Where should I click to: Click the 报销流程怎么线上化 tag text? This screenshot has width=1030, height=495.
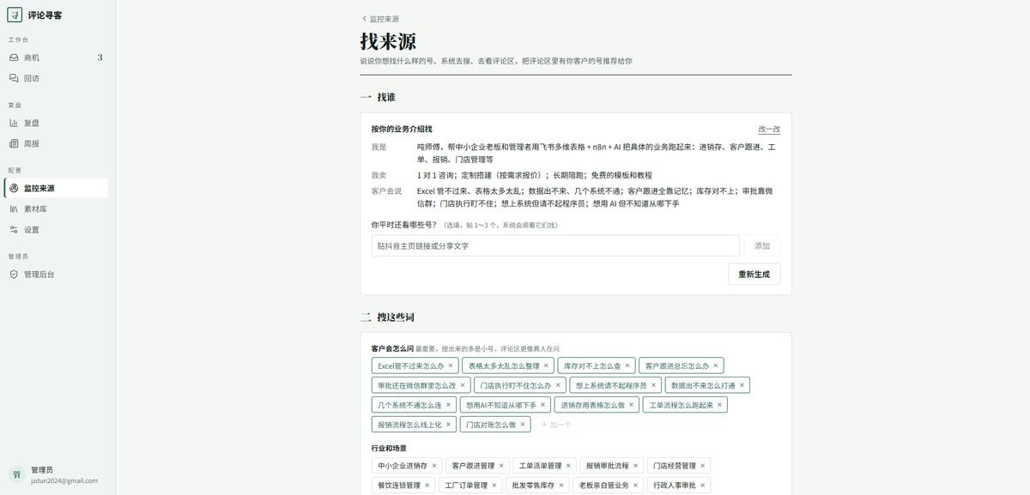tap(409, 425)
